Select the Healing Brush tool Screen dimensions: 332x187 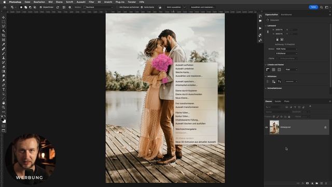(x=4, y=49)
